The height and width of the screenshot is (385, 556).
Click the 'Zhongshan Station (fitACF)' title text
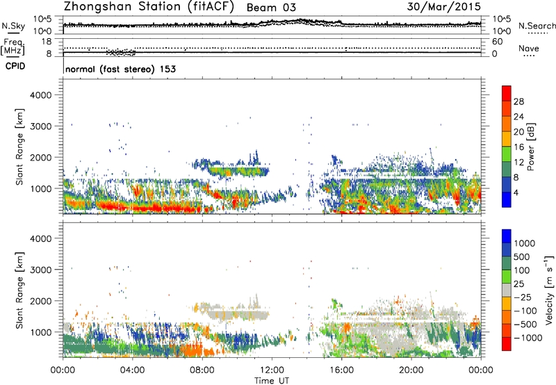149,7
